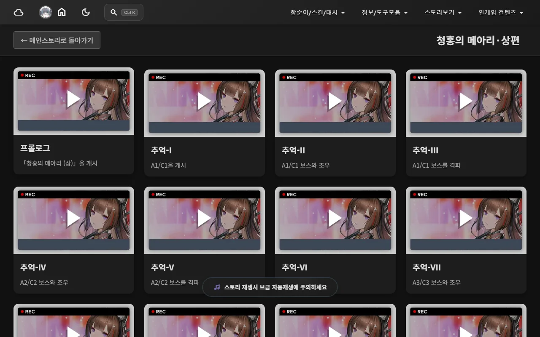Image resolution: width=540 pixels, height=337 pixels.
Task: Click the REC badge on 추억-III card
Action: [420, 78]
